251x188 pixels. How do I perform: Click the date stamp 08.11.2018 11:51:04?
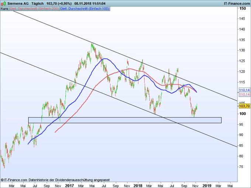pyautogui.click(x=90, y=3)
